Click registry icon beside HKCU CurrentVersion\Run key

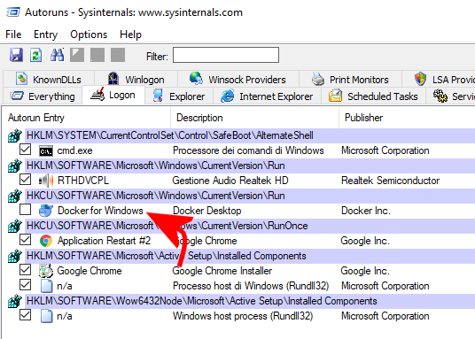click(15, 196)
